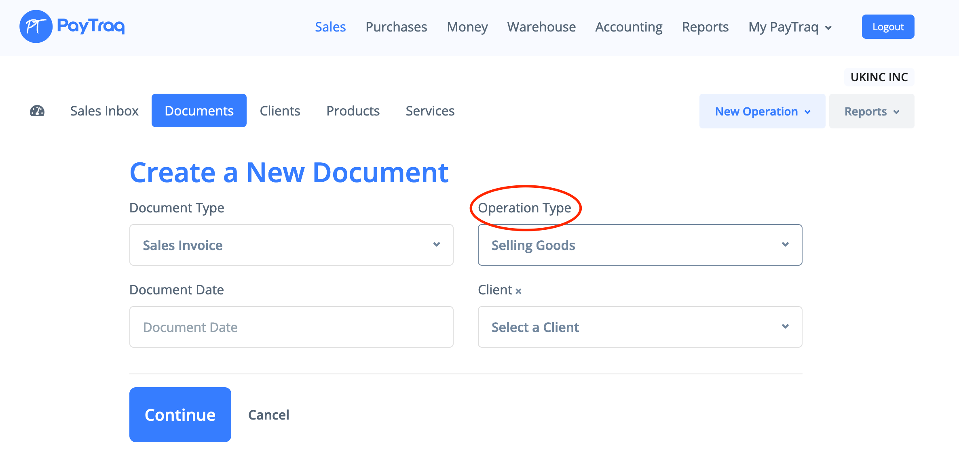This screenshot has height=466, width=959.
Task: Open Reports in the top navigation
Action: pos(705,27)
